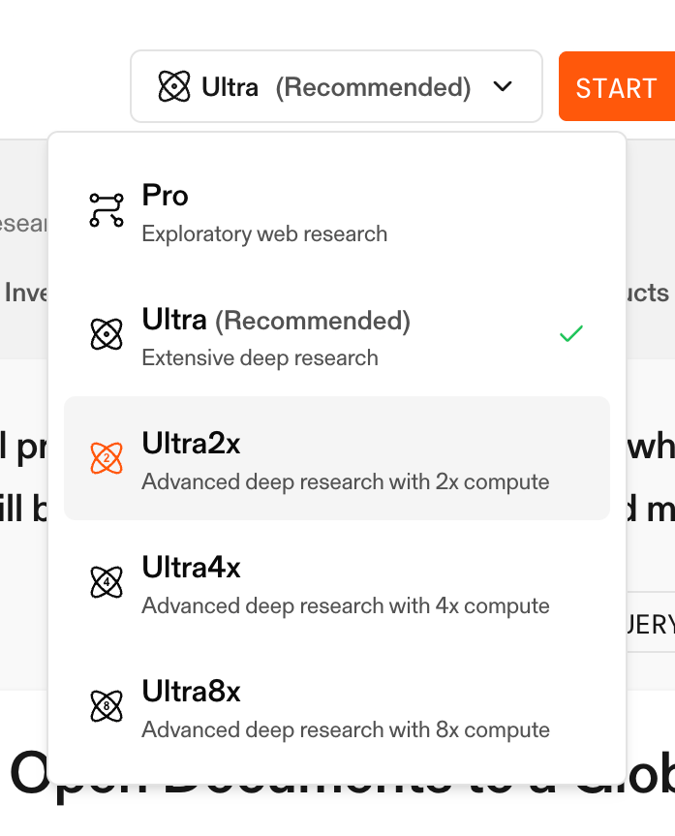Pick the Ultra8x option label

click(x=191, y=692)
